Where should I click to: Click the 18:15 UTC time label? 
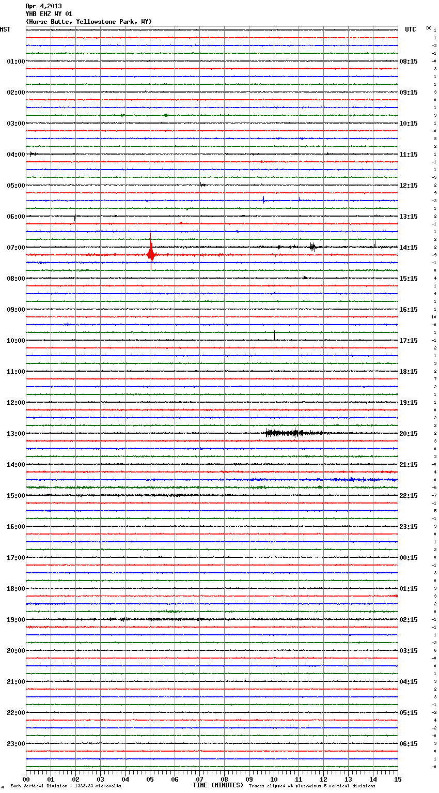(409, 372)
